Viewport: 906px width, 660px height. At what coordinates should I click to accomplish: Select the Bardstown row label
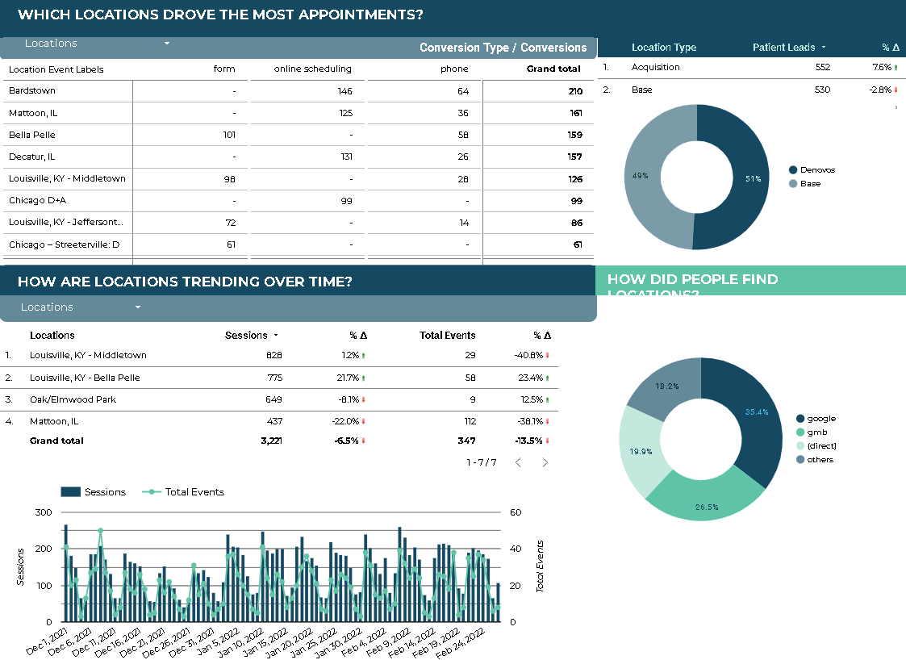coord(32,90)
